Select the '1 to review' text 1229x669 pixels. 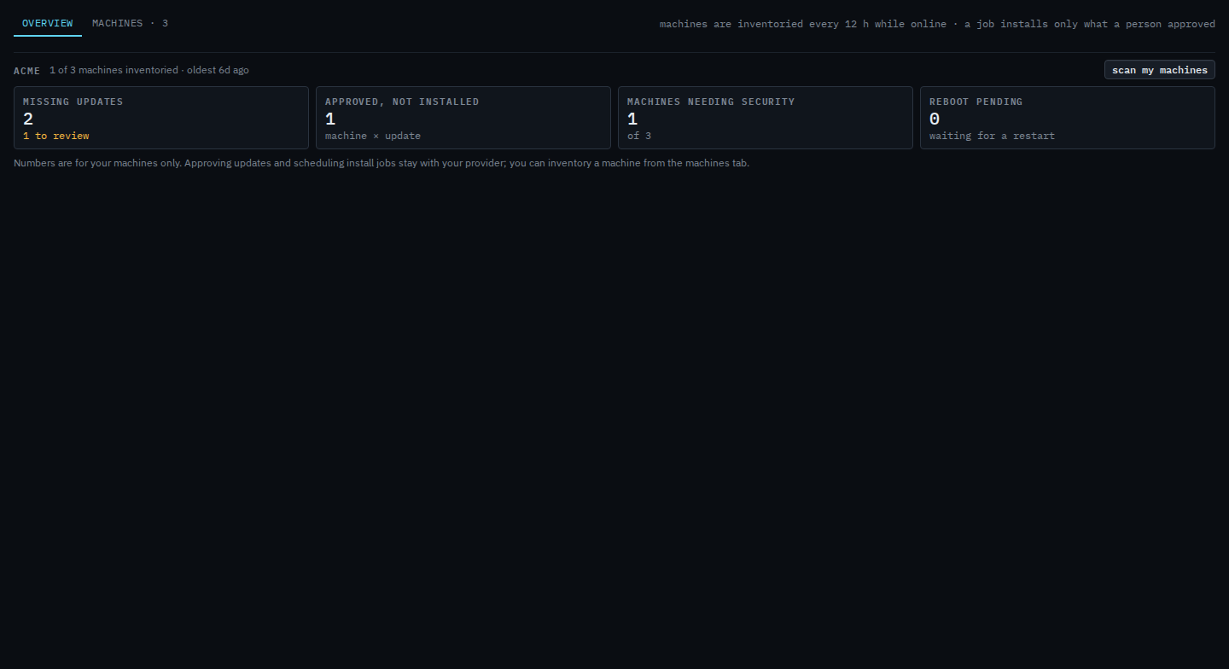pos(55,137)
